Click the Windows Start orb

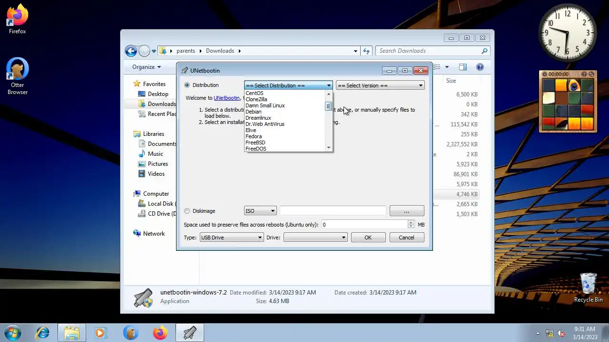coord(13,333)
